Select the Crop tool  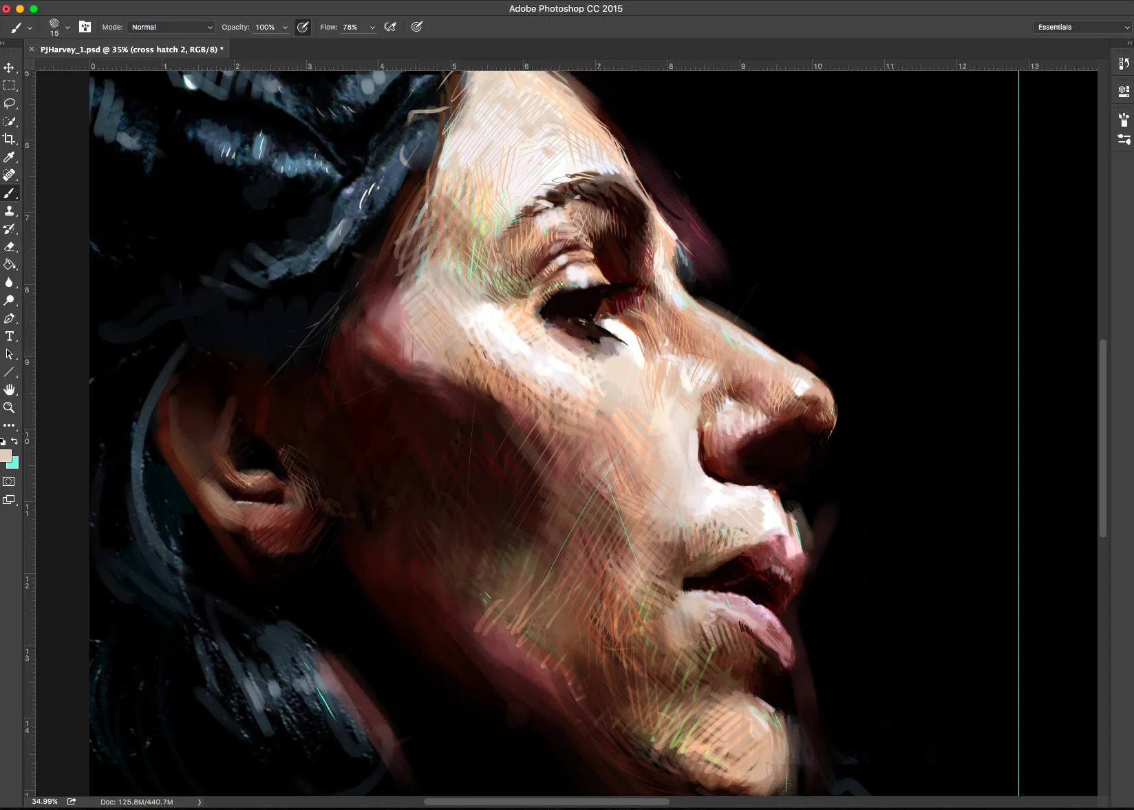tap(9, 139)
